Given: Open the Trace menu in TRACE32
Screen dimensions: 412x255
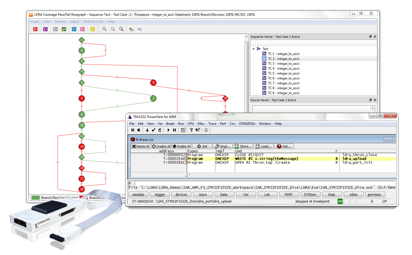Looking at the screenshot, I should (x=212, y=124).
